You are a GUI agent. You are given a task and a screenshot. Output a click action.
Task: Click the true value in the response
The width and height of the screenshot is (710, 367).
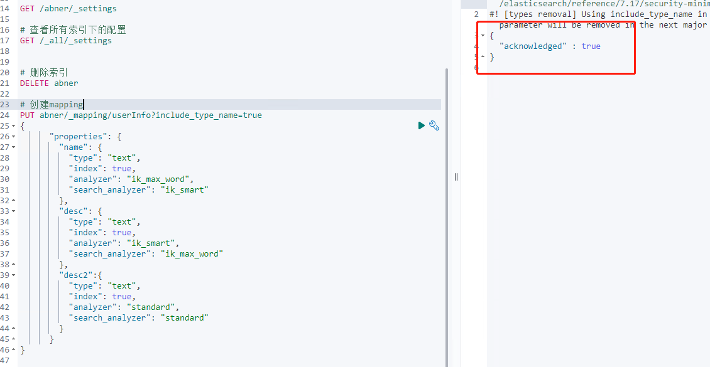[x=591, y=46]
